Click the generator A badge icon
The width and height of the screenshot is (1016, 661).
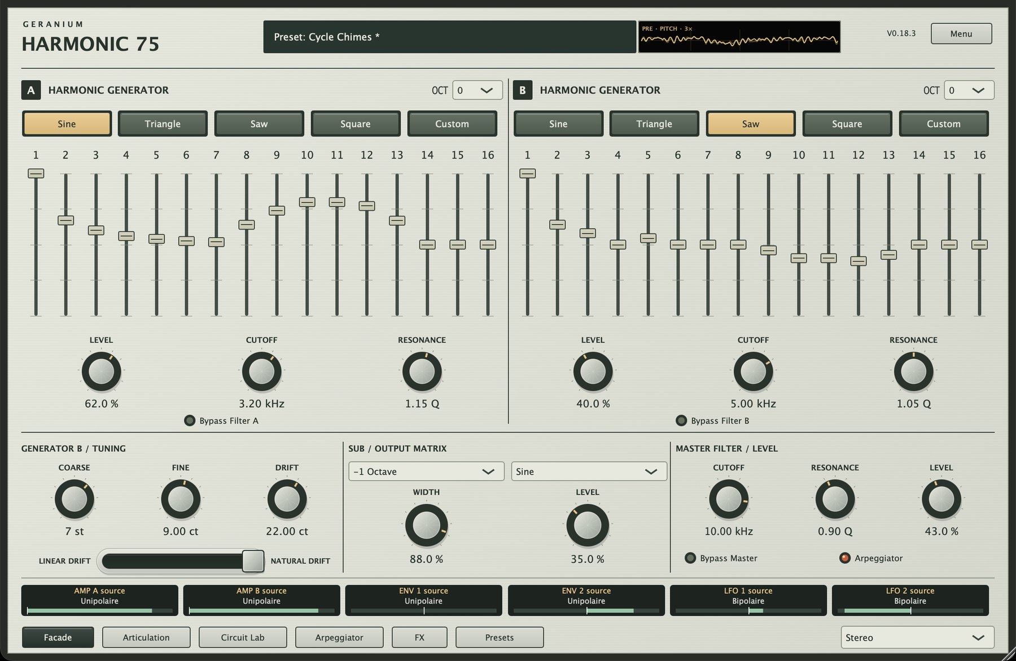(31, 90)
